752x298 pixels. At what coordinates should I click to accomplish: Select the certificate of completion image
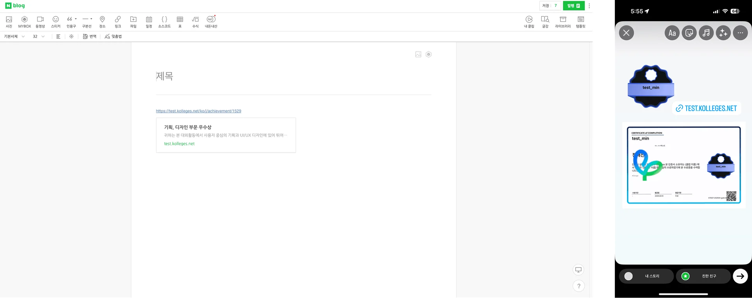[684, 165]
